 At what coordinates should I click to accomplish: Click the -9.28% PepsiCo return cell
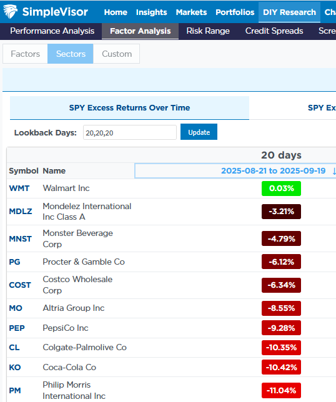click(x=281, y=328)
